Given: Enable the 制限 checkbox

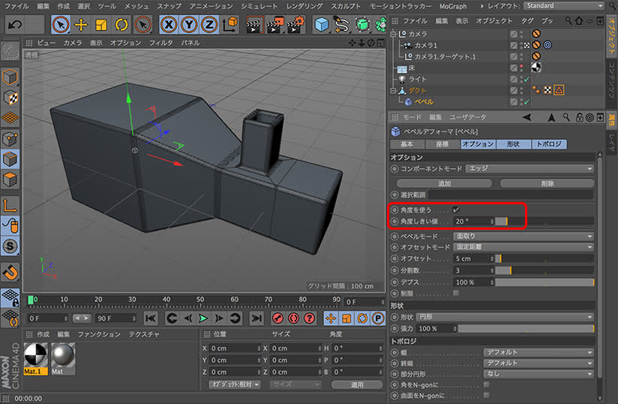Looking at the screenshot, I should click(456, 293).
